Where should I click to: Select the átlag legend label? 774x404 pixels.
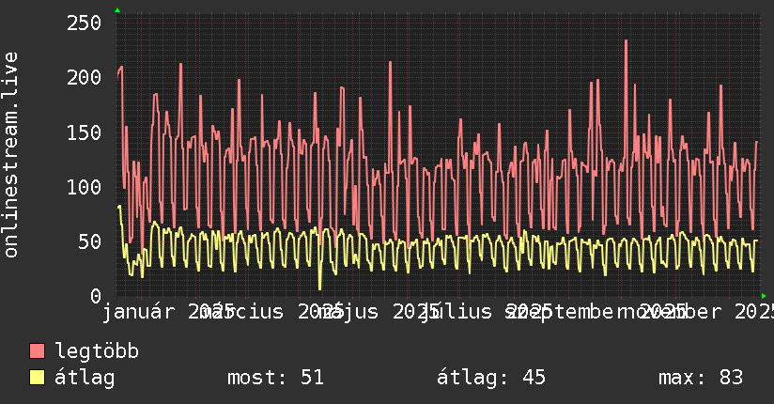click(85, 378)
